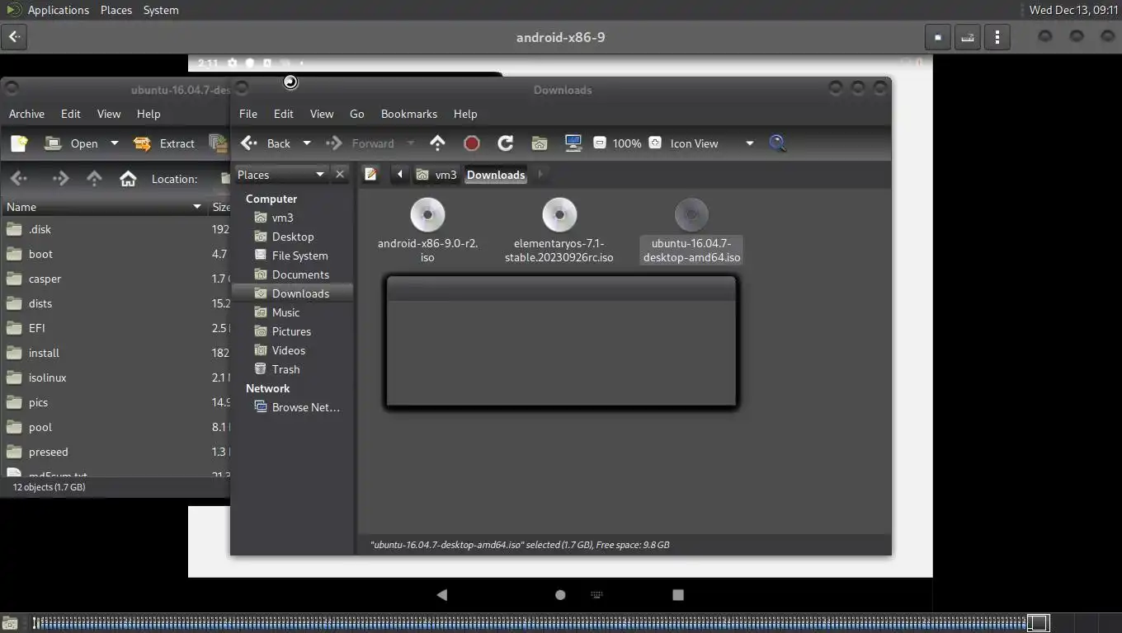The width and height of the screenshot is (1122, 633).
Task: Open the Bookmarks menu
Action: (x=409, y=114)
